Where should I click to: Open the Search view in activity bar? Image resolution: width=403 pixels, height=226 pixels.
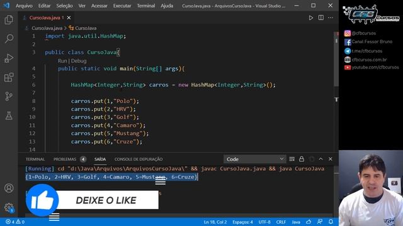pos(9,39)
